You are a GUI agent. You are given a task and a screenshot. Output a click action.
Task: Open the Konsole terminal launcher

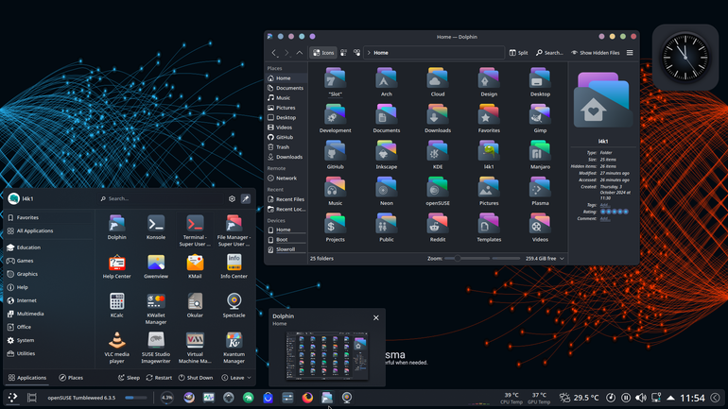point(156,228)
